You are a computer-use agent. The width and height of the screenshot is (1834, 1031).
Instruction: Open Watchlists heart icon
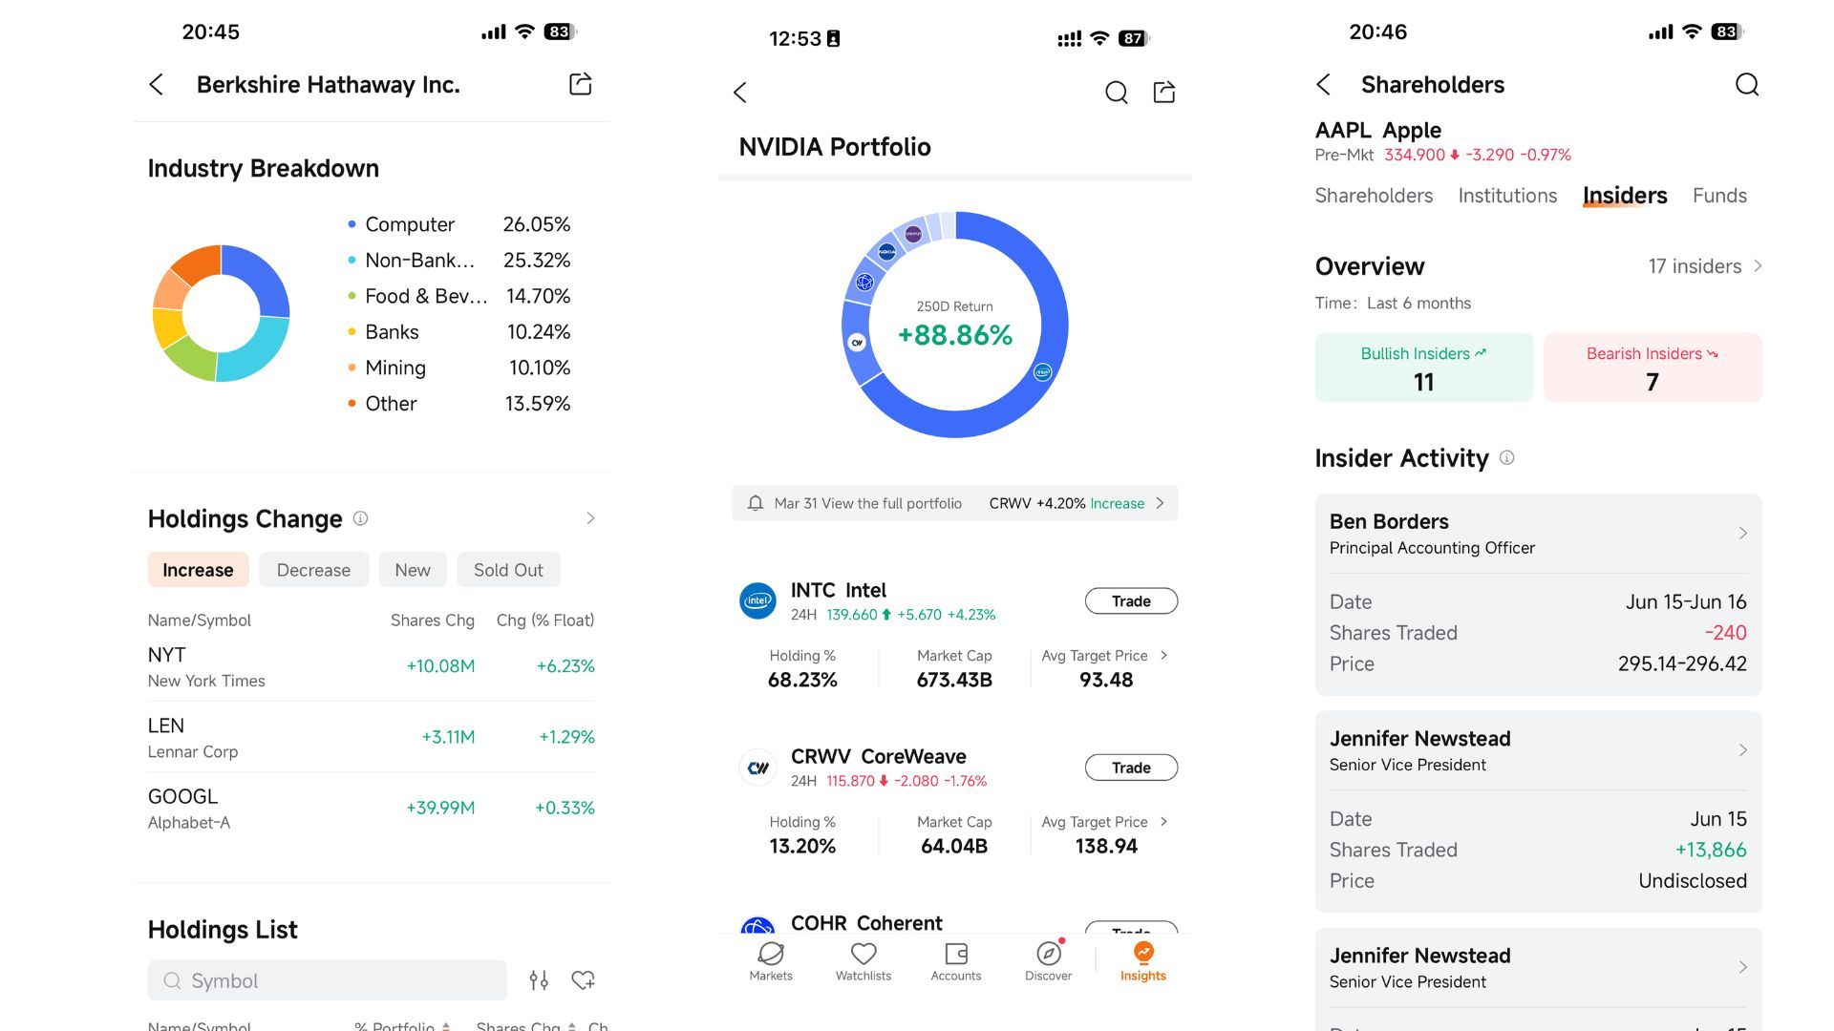864,954
